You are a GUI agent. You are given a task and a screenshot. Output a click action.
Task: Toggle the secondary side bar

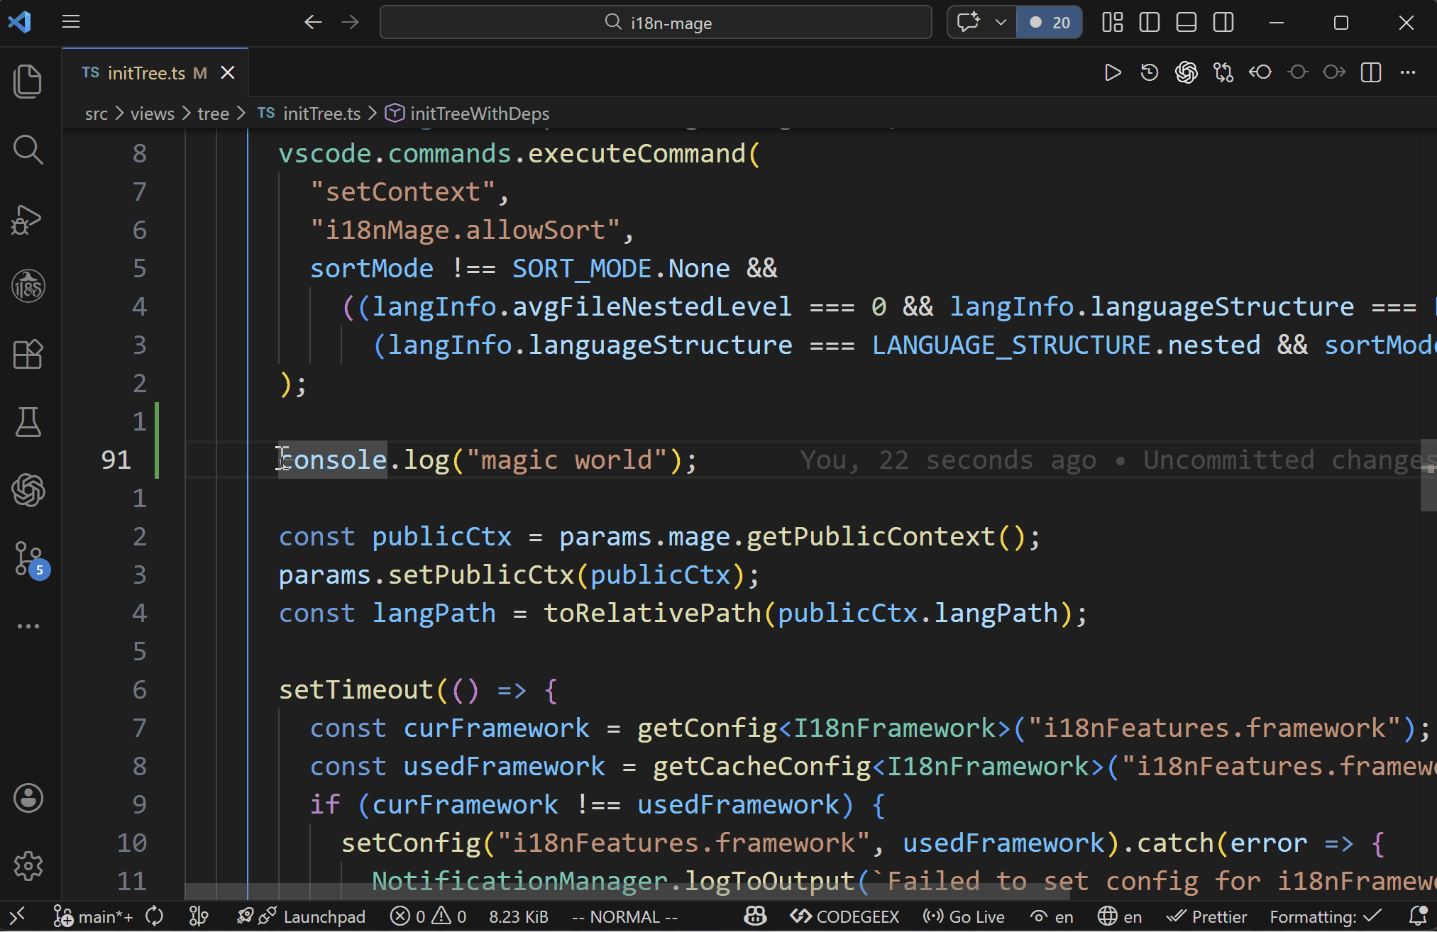coord(1223,22)
